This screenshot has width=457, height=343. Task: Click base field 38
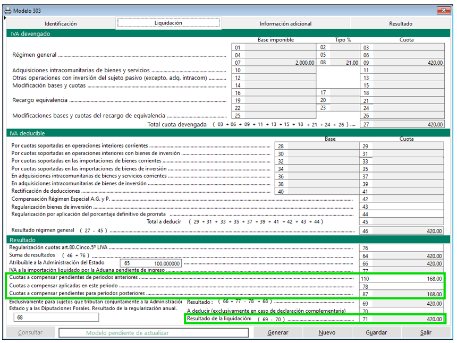point(317,184)
